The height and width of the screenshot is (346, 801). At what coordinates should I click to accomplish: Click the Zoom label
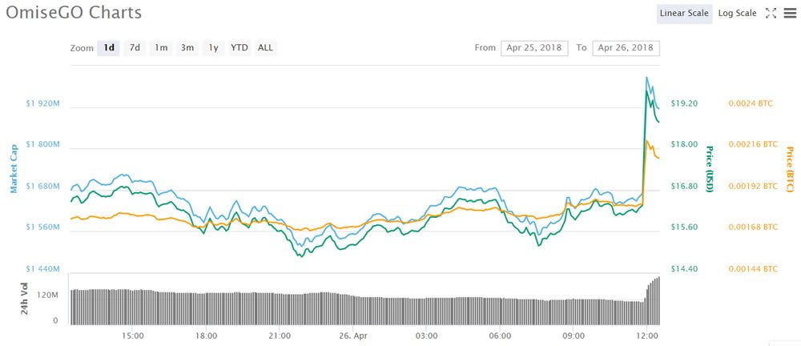coord(82,49)
